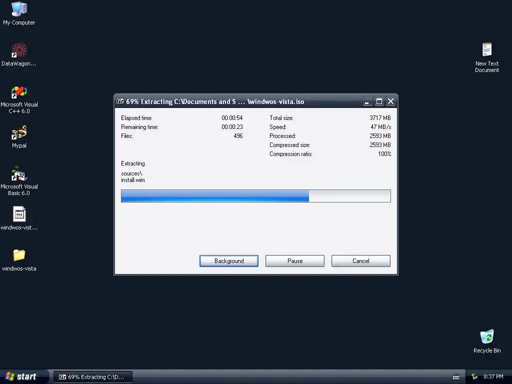This screenshot has height=384, width=512.
Task: Send extraction to Background
Action: click(229, 261)
